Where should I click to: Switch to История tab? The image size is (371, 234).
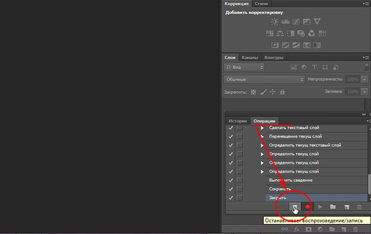tap(238, 121)
